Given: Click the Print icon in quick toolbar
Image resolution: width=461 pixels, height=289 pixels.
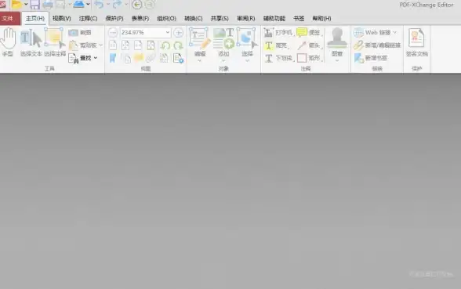Looking at the screenshot, I should (48, 5).
